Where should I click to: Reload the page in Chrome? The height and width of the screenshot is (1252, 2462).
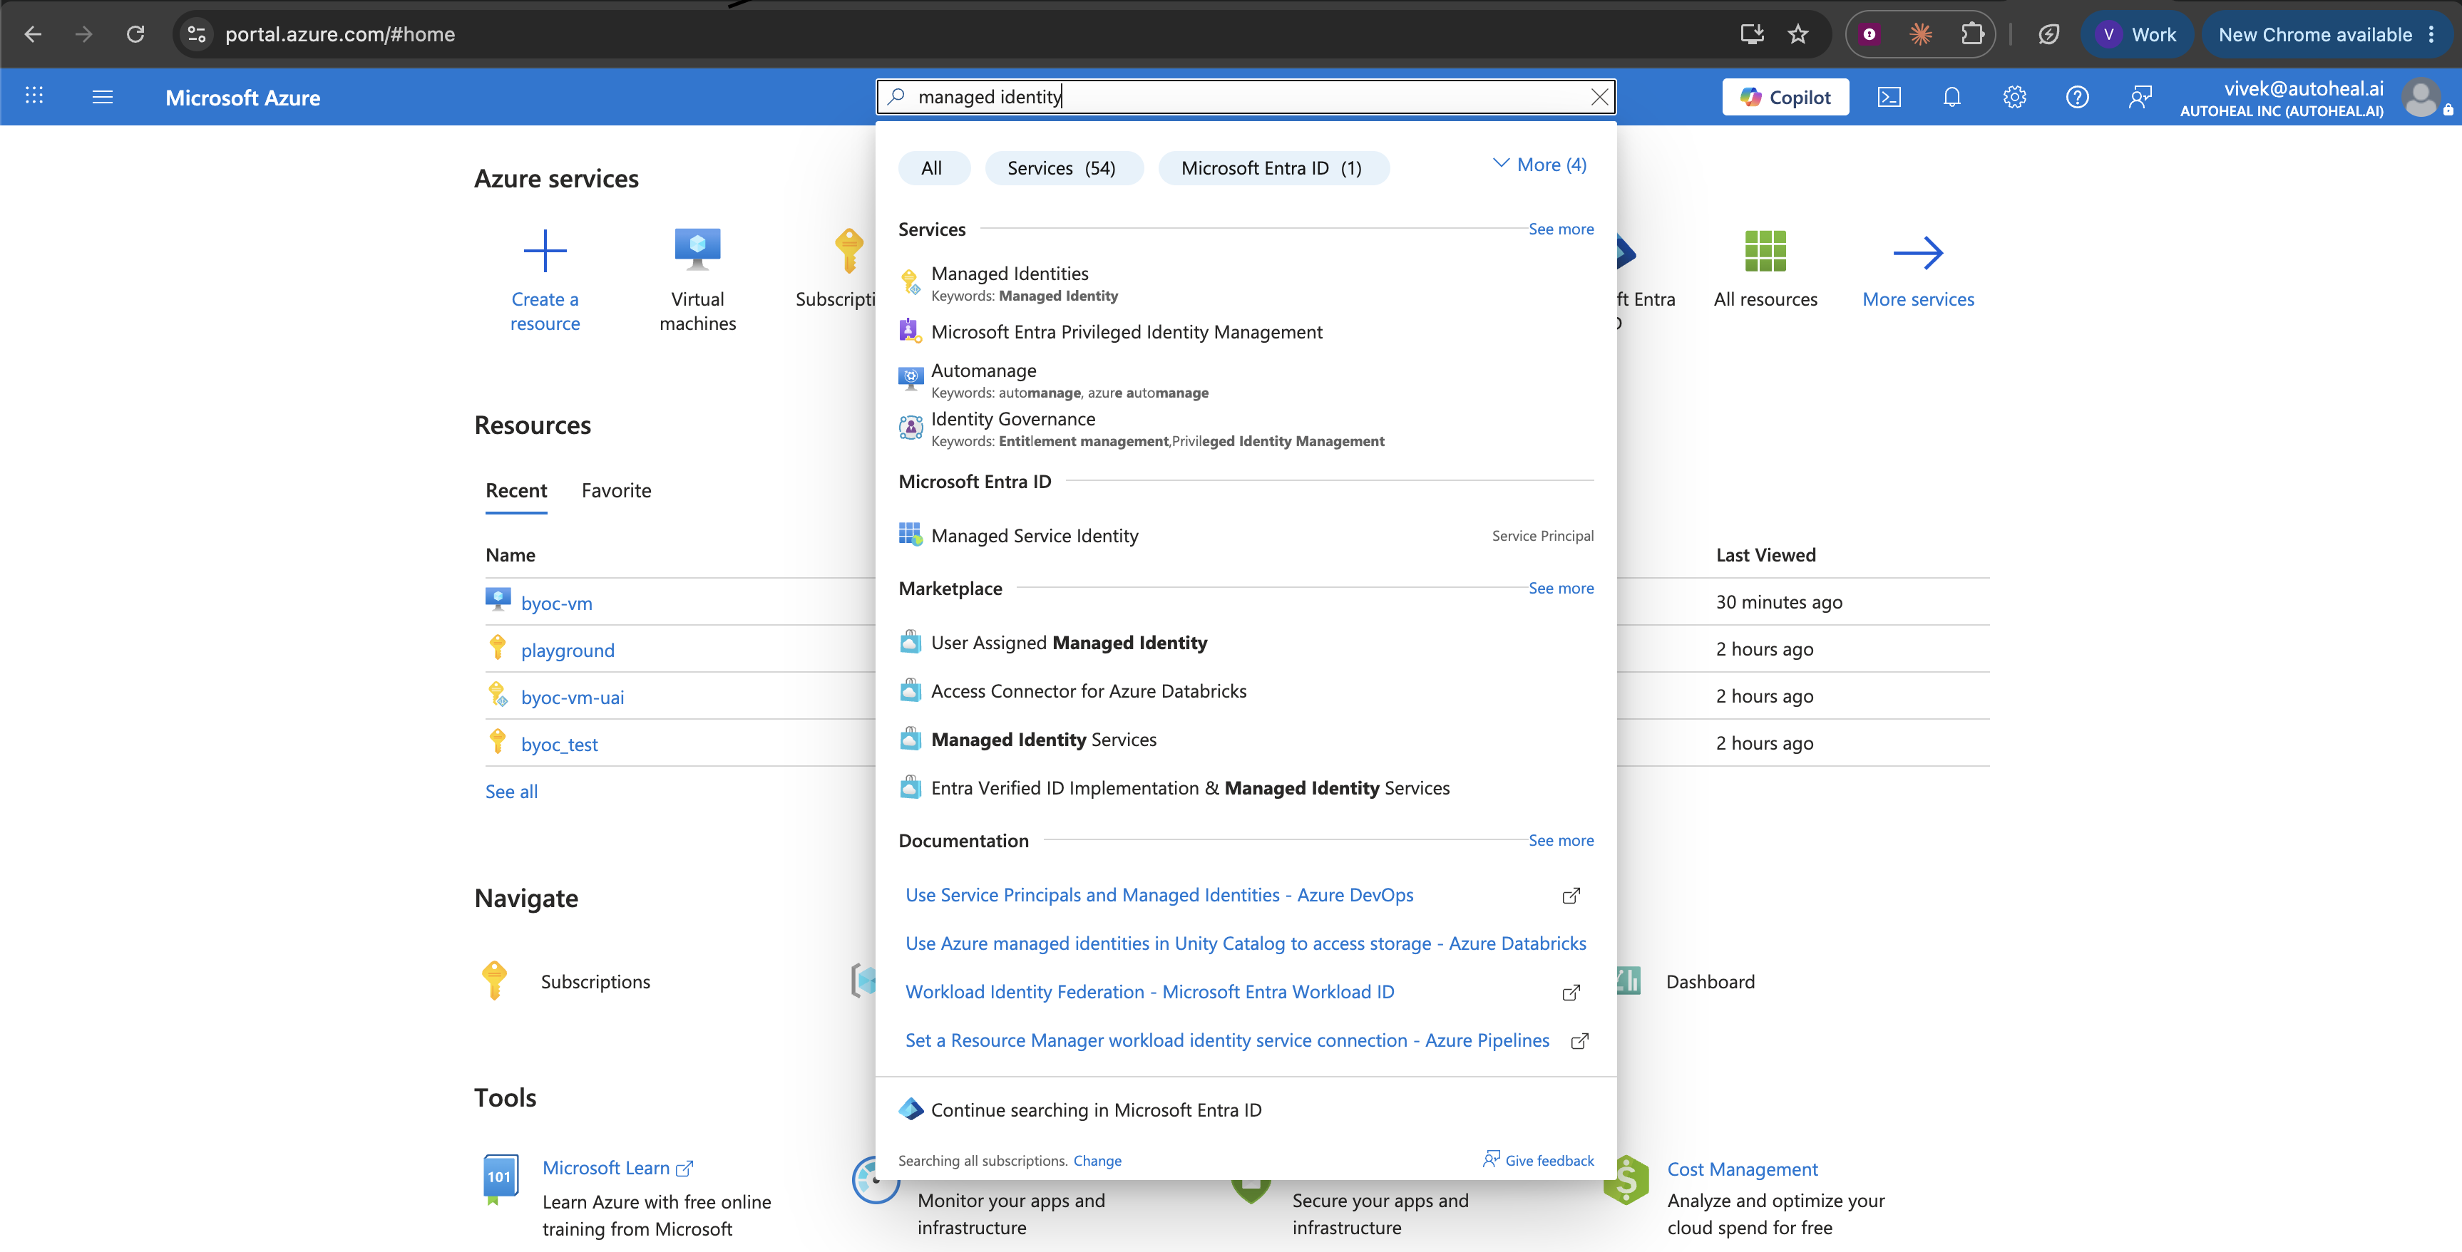tap(135, 34)
